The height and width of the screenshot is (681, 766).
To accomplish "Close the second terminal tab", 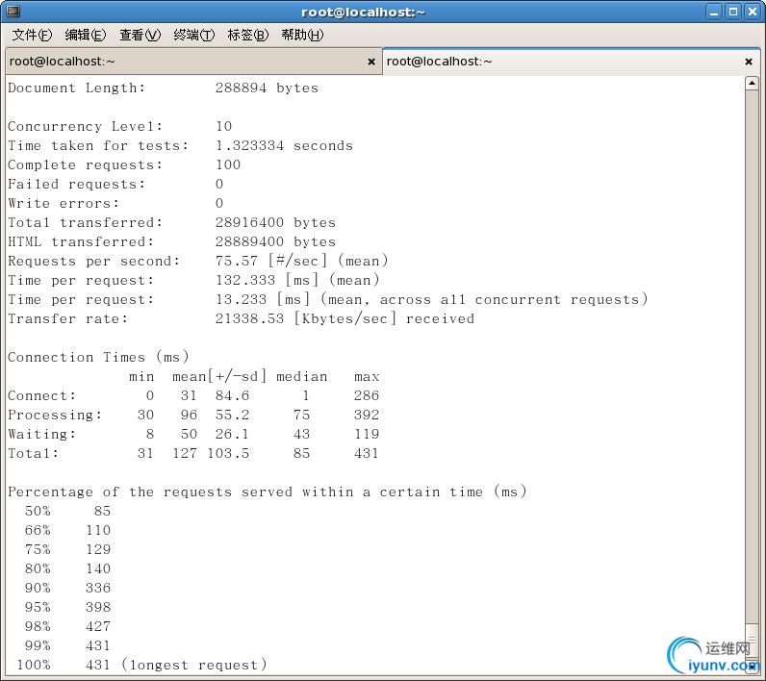I will click(749, 62).
